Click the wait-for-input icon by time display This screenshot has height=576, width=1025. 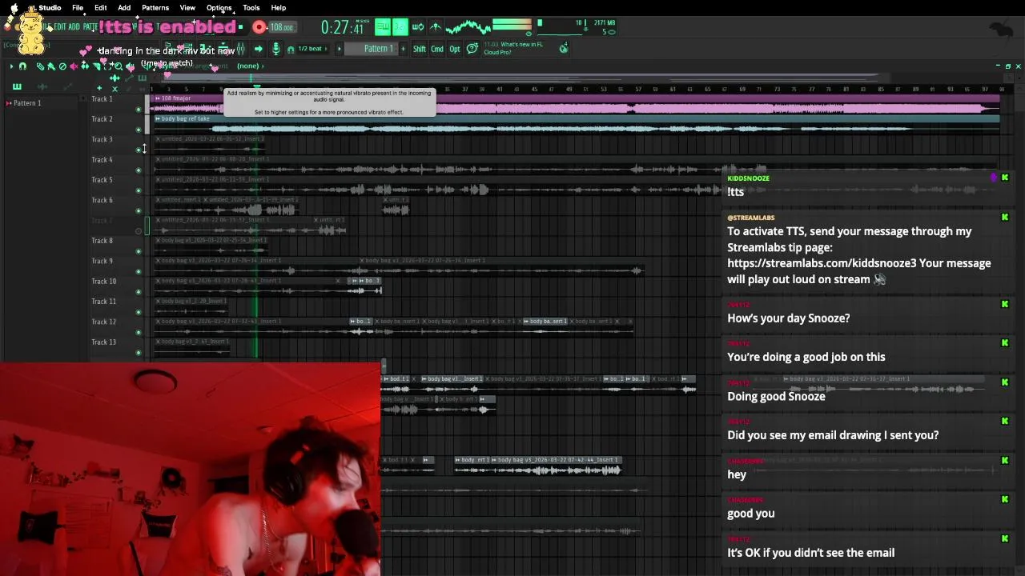[418, 27]
